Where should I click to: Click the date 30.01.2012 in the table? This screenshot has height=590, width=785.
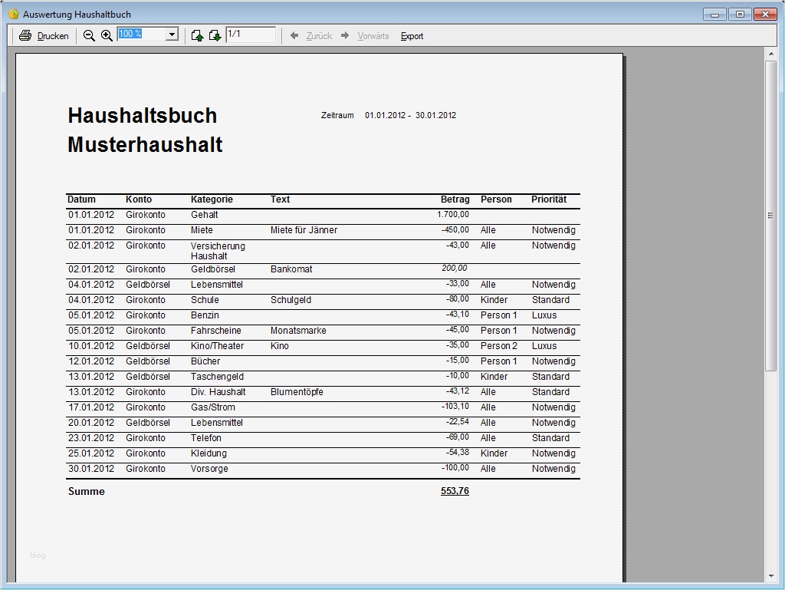[x=91, y=469]
